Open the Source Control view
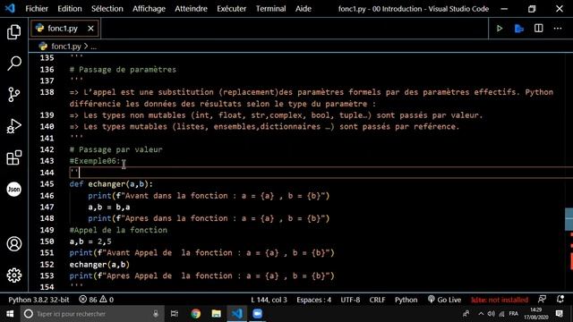 click(14, 95)
